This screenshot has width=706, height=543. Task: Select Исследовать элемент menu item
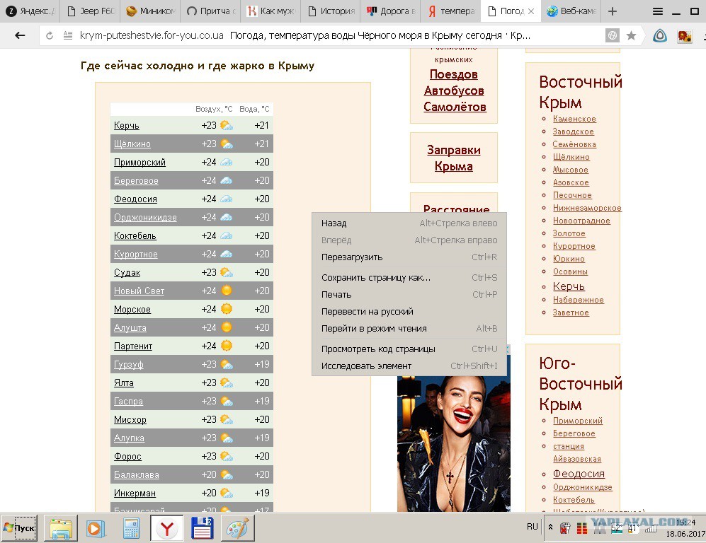(x=409, y=366)
